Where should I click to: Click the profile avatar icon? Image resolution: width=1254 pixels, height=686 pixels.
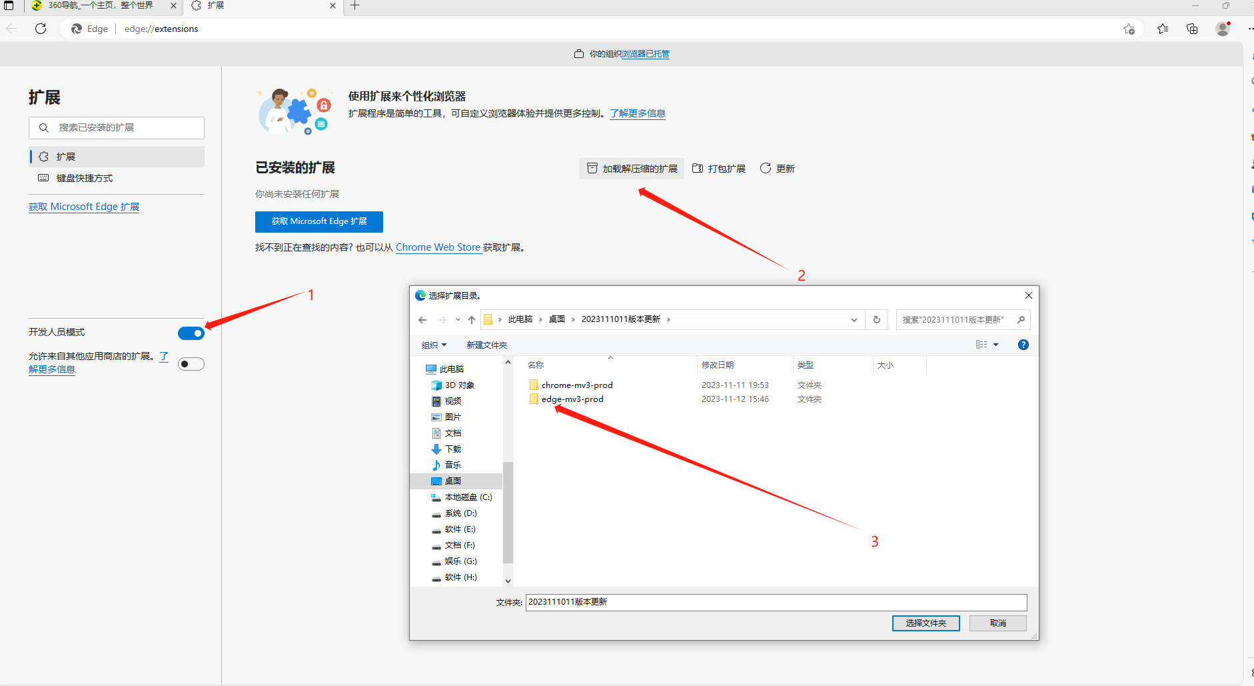coord(1222,29)
